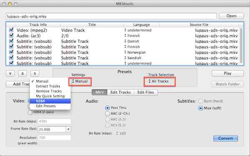The width and height of the screenshot is (250, 156).
Task: Switch to the Edit Tracks tab
Action: click(x=120, y=92)
